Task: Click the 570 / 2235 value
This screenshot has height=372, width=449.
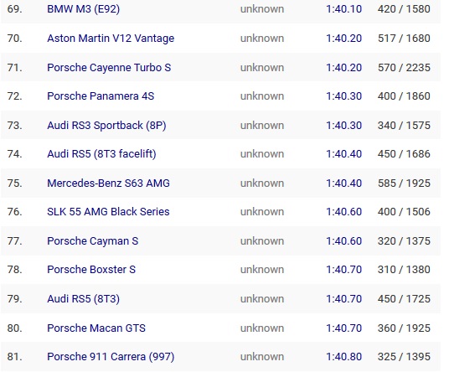Action: coord(404,68)
